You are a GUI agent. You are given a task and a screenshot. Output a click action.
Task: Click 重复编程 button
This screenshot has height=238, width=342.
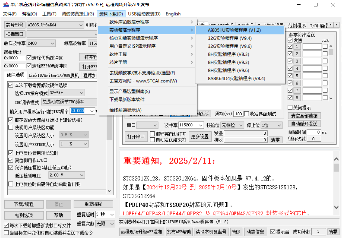(x=93, y=204)
